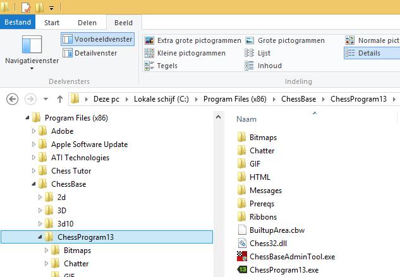Click the Forward arrow button
The width and height of the screenshot is (400, 277).
click(x=30, y=99)
